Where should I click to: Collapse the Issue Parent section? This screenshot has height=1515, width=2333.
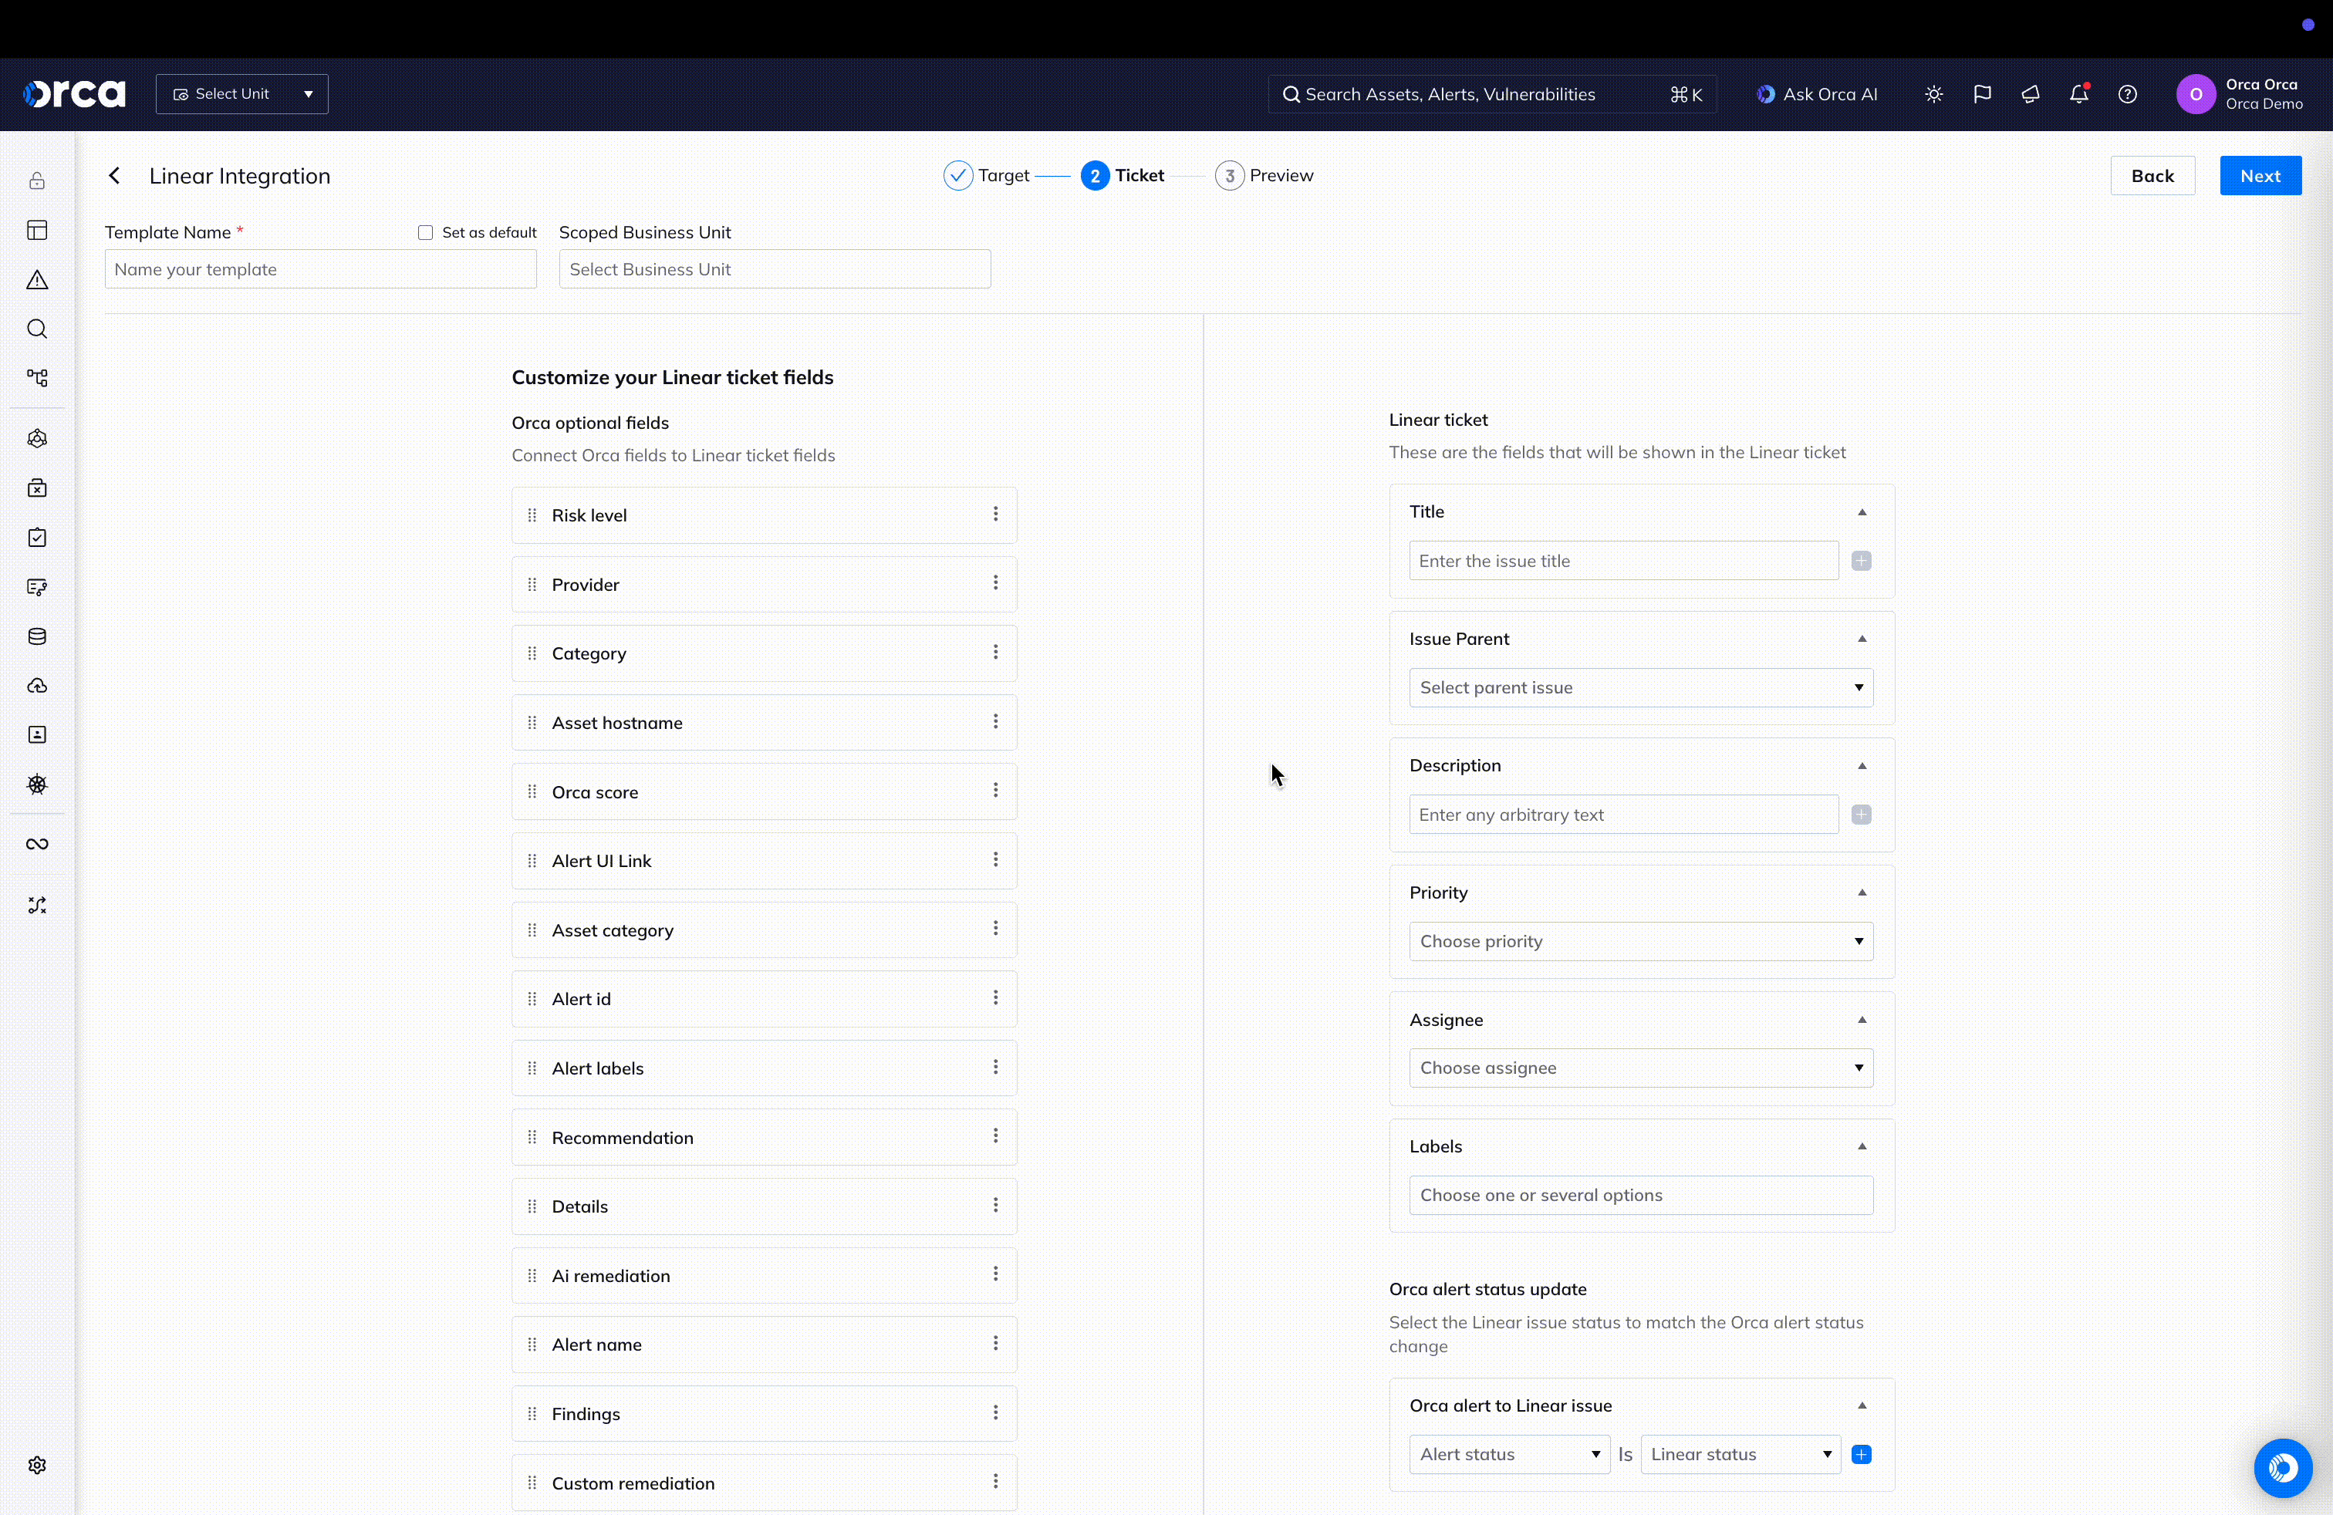pyautogui.click(x=1862, y=639)
